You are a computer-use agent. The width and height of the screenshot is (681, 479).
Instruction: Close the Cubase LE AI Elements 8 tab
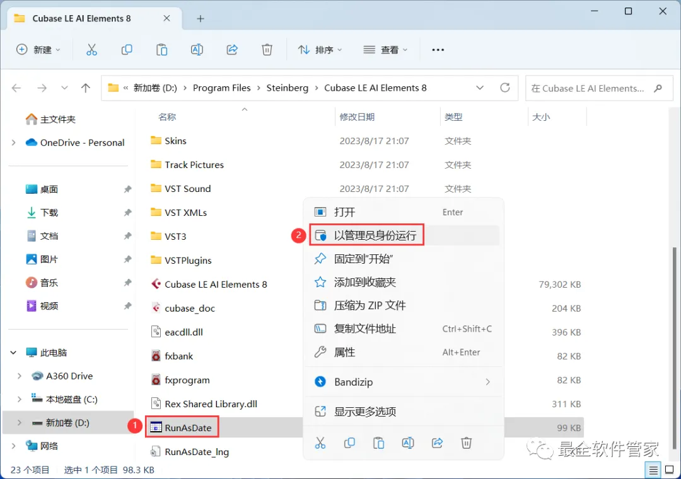[x=166, y=19]
